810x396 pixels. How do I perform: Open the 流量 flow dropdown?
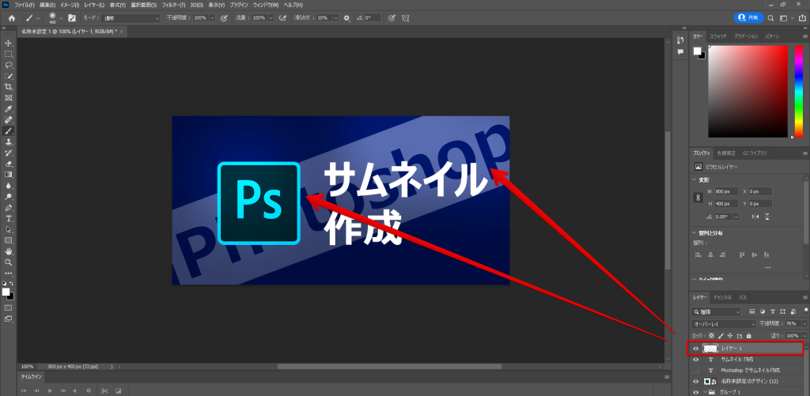(271, 17)
